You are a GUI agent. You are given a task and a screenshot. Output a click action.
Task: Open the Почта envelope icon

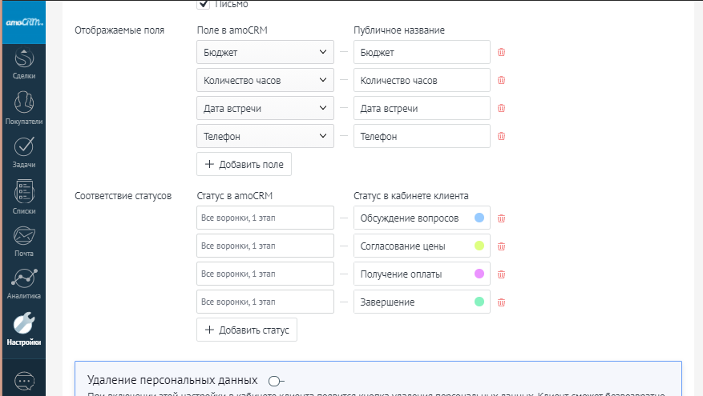coord(24,236)
